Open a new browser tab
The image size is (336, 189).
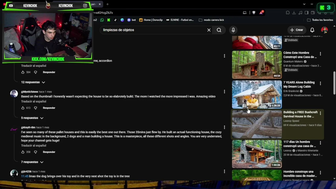click(107, 4)
